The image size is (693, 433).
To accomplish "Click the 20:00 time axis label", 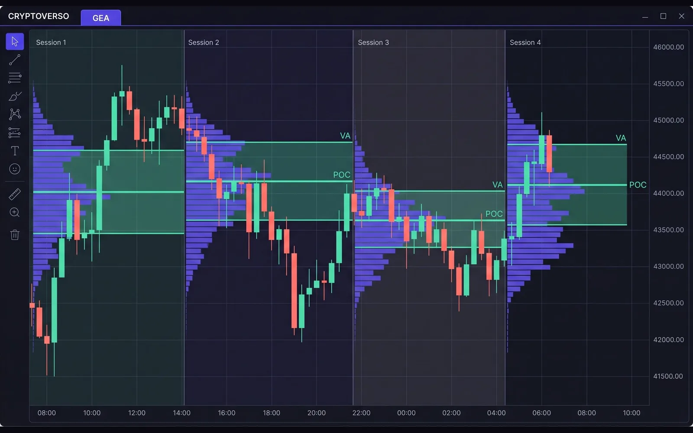I will point(317,413).
